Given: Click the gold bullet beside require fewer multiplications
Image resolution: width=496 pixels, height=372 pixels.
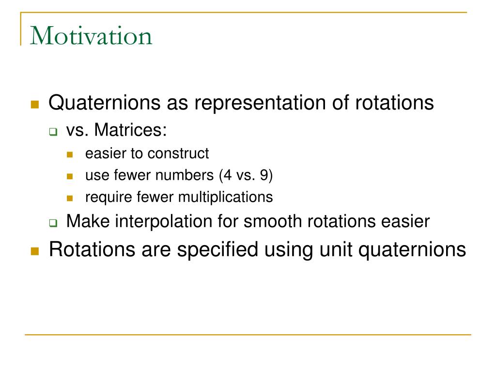Looking at the screenshot, I should pos(70,198).
